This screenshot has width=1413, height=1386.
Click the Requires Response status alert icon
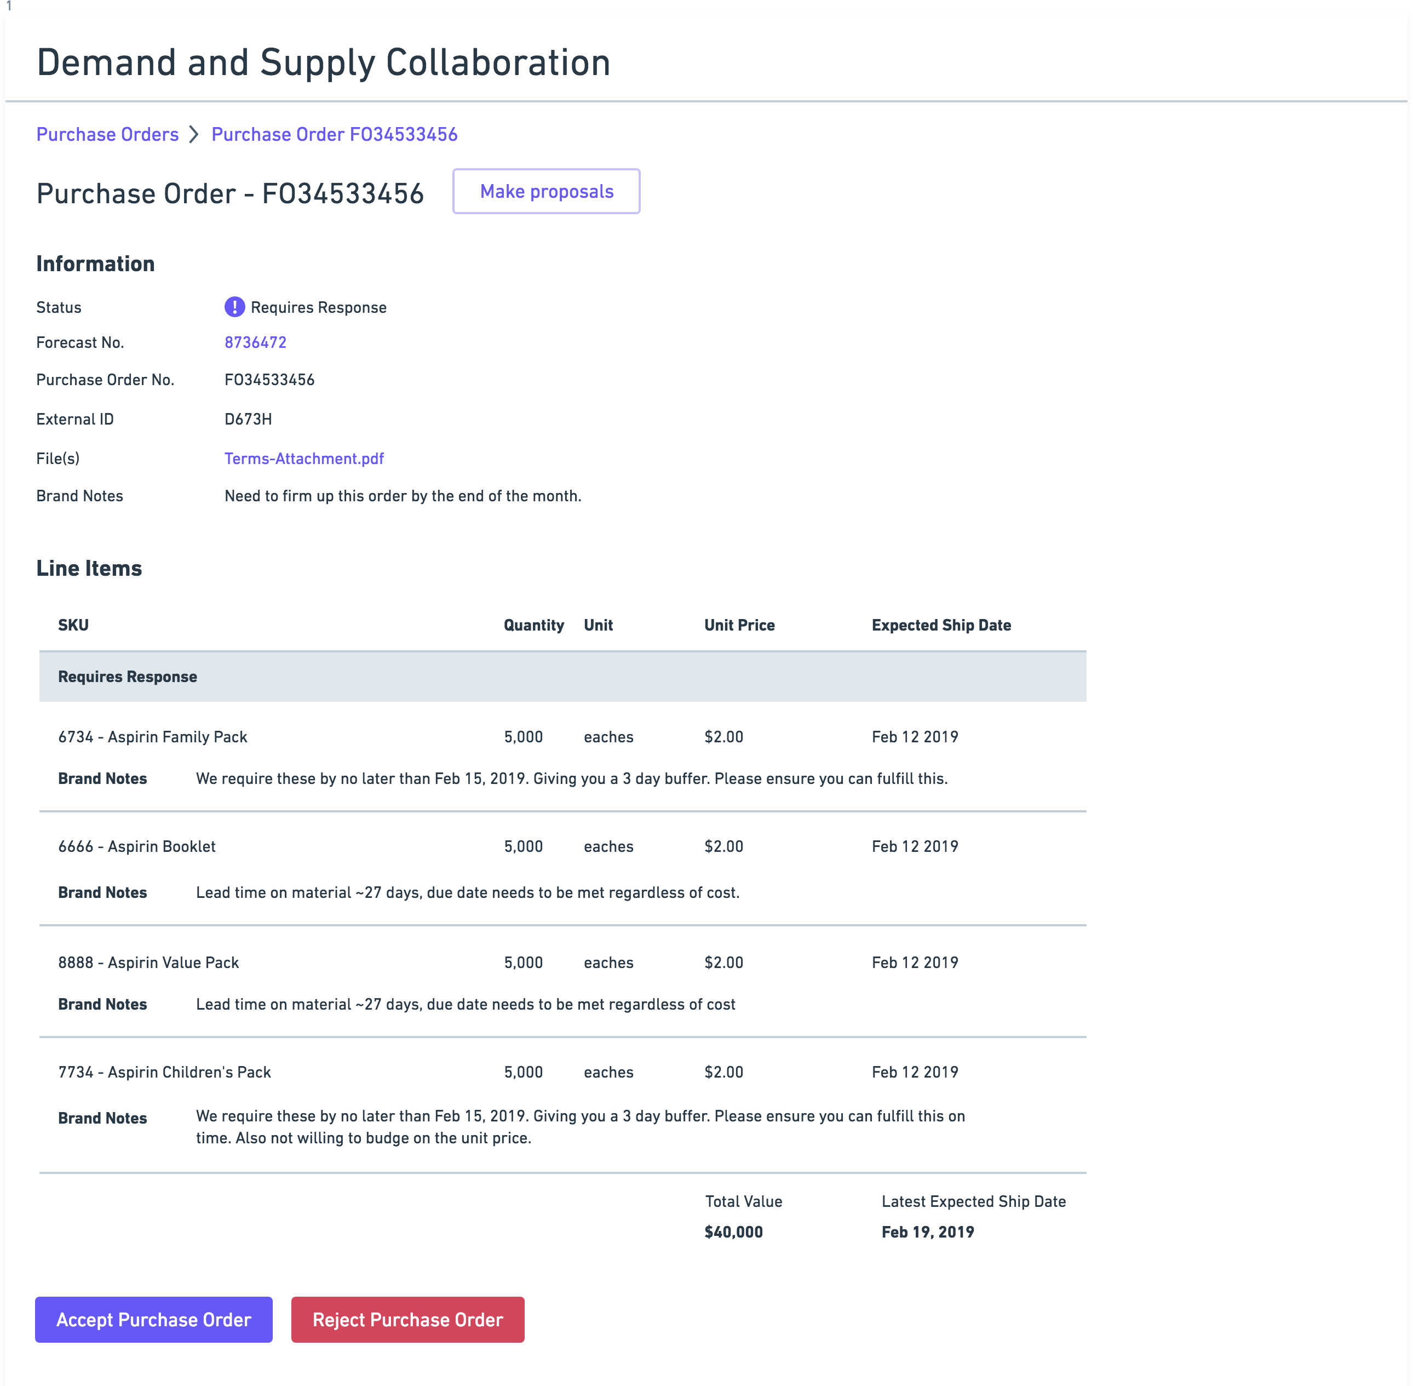(234, 307)
